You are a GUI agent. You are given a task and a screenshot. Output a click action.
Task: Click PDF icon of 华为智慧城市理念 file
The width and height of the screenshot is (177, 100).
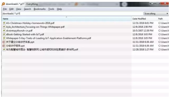click(4, 50)
